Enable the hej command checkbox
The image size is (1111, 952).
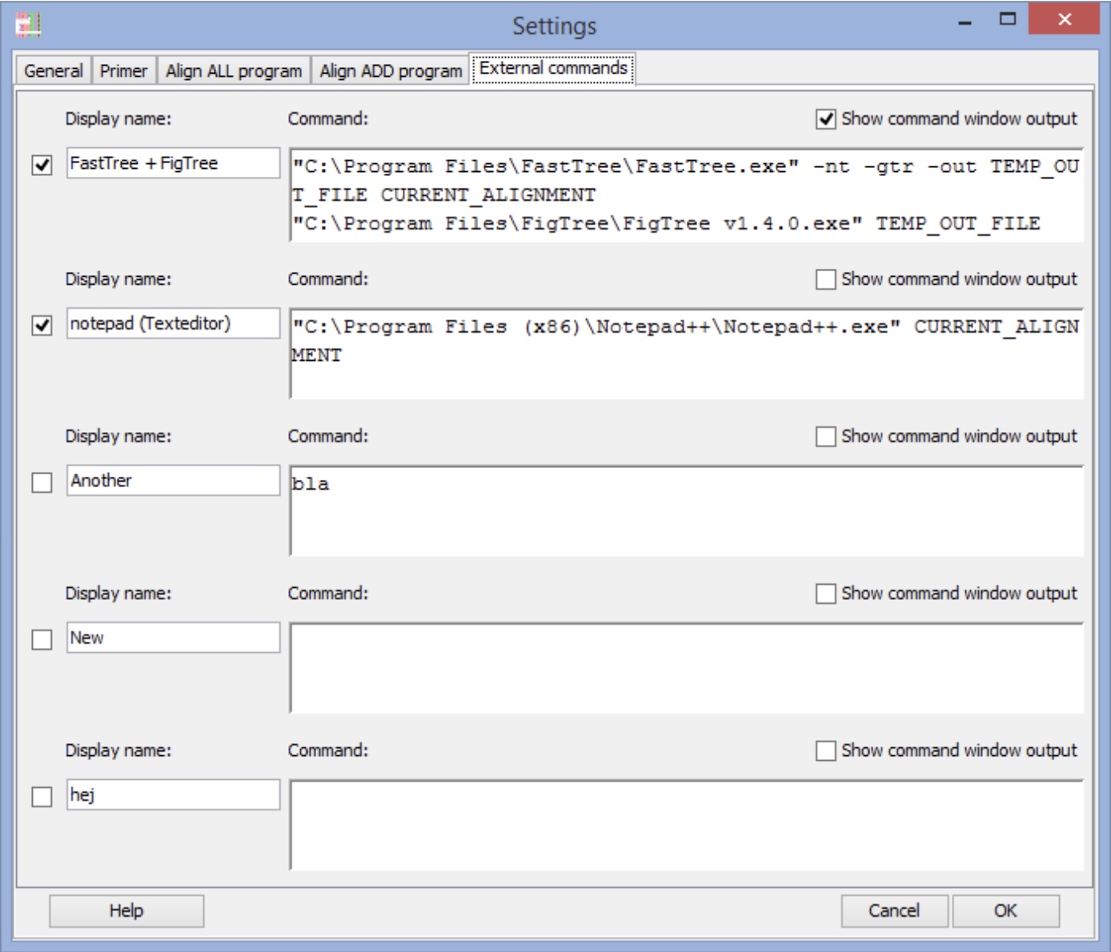[42, 797]
